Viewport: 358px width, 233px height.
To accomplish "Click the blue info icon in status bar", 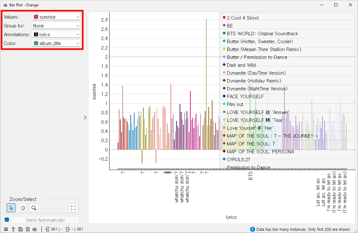I will point(252,229).
